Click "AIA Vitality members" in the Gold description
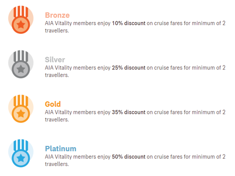Screen dimensions: 235x176 70,112
